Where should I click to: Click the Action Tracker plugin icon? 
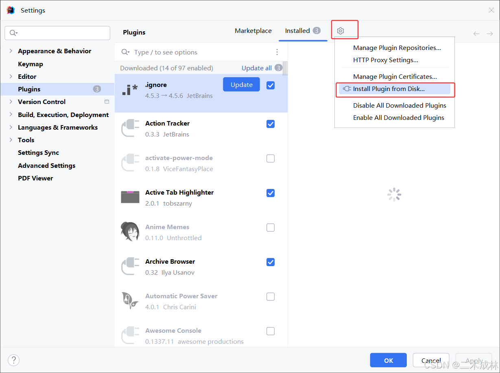[x=130, y=128]
